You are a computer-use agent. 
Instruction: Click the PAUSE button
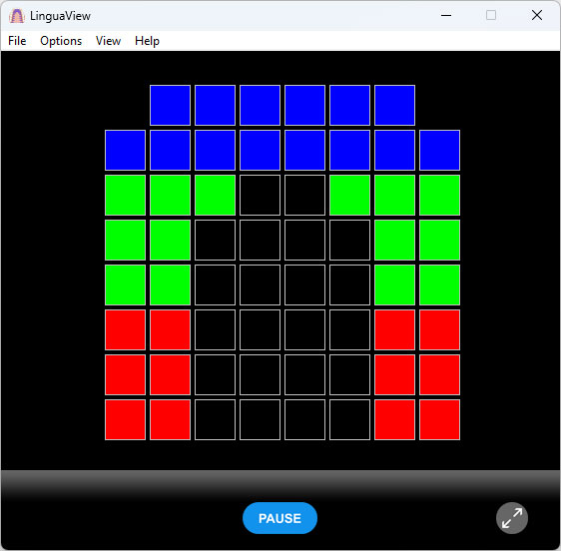pos(280,518)
